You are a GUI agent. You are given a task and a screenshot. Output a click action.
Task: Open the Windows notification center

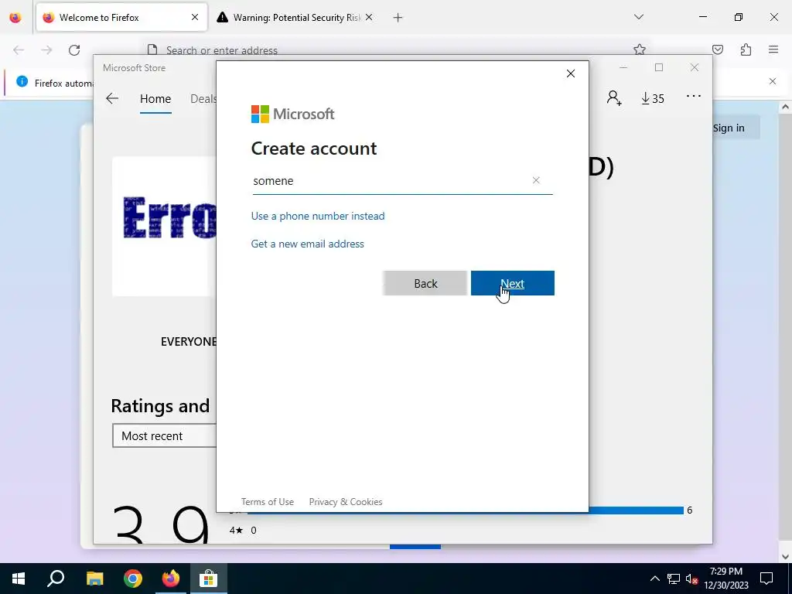tap(766, 579)
